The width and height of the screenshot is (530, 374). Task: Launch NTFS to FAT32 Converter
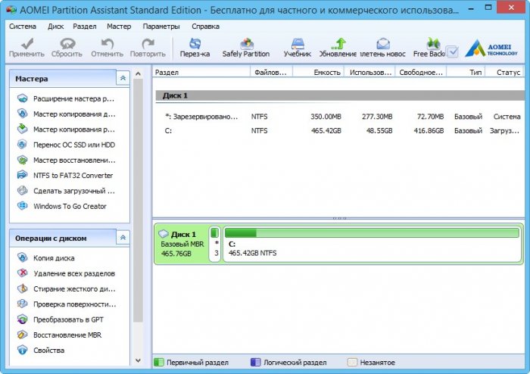[x=73, y=175]
